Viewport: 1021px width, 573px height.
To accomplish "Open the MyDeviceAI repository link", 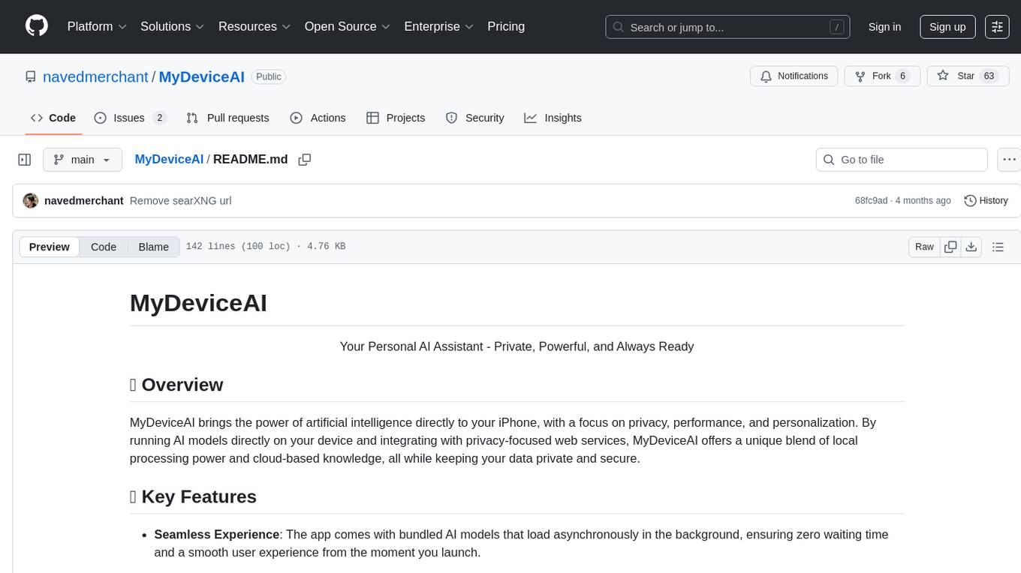I will 202,76.
